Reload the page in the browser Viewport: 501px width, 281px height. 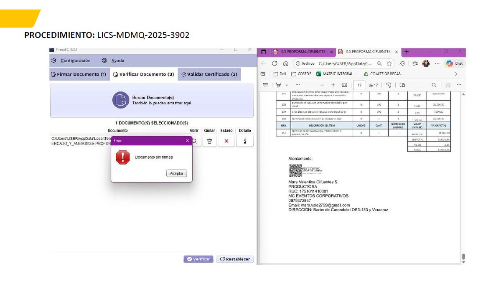275,63
